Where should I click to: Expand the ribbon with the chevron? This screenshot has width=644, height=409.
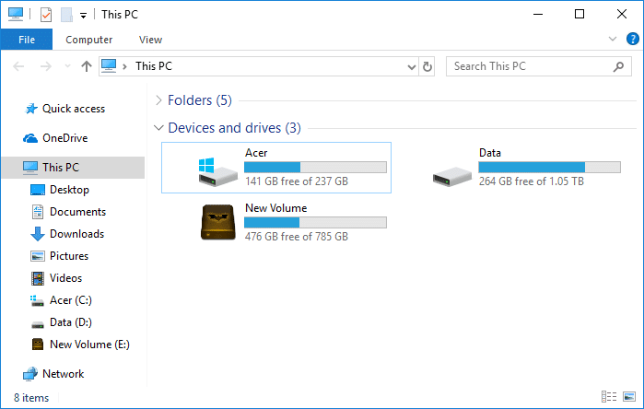click(x=614, y=40)
